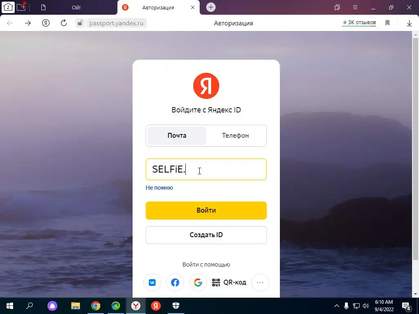
Task: Open the volume tray icon
Action: pos(366,306)
